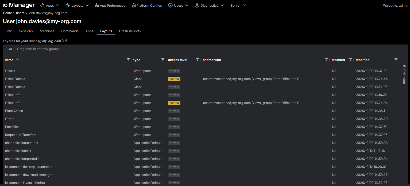Expand the Layouts menu in the top navigation

[77, 5]
